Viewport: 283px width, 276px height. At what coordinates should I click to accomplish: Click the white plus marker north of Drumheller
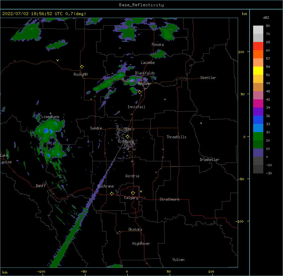201,123
